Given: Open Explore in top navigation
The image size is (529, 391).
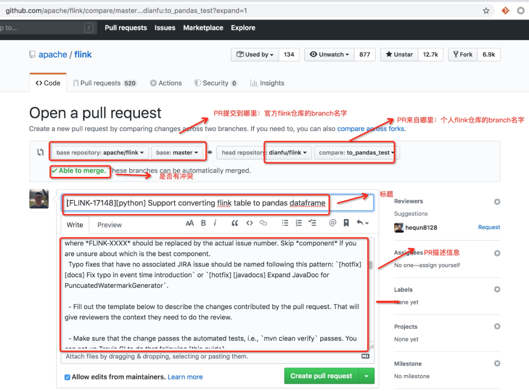Looking at the screenshot, I should [243, 27].
